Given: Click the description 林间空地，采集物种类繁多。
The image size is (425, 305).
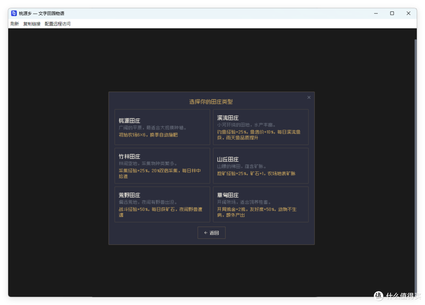Looking at the screenshot, I should 148,163.
